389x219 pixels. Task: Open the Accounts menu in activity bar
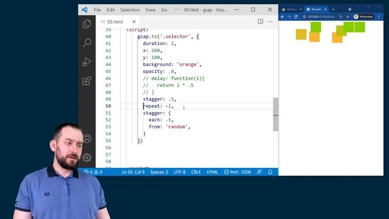[x=87, y=139]
